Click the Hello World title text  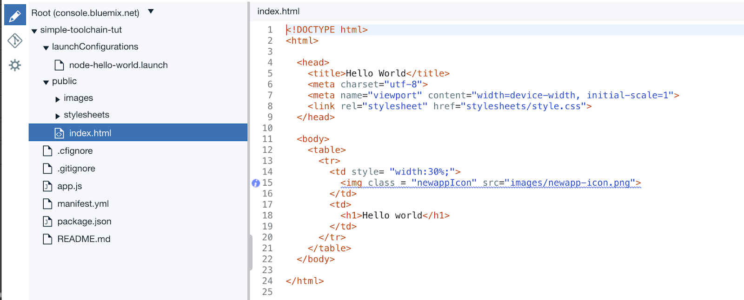[x=376, y=73]
